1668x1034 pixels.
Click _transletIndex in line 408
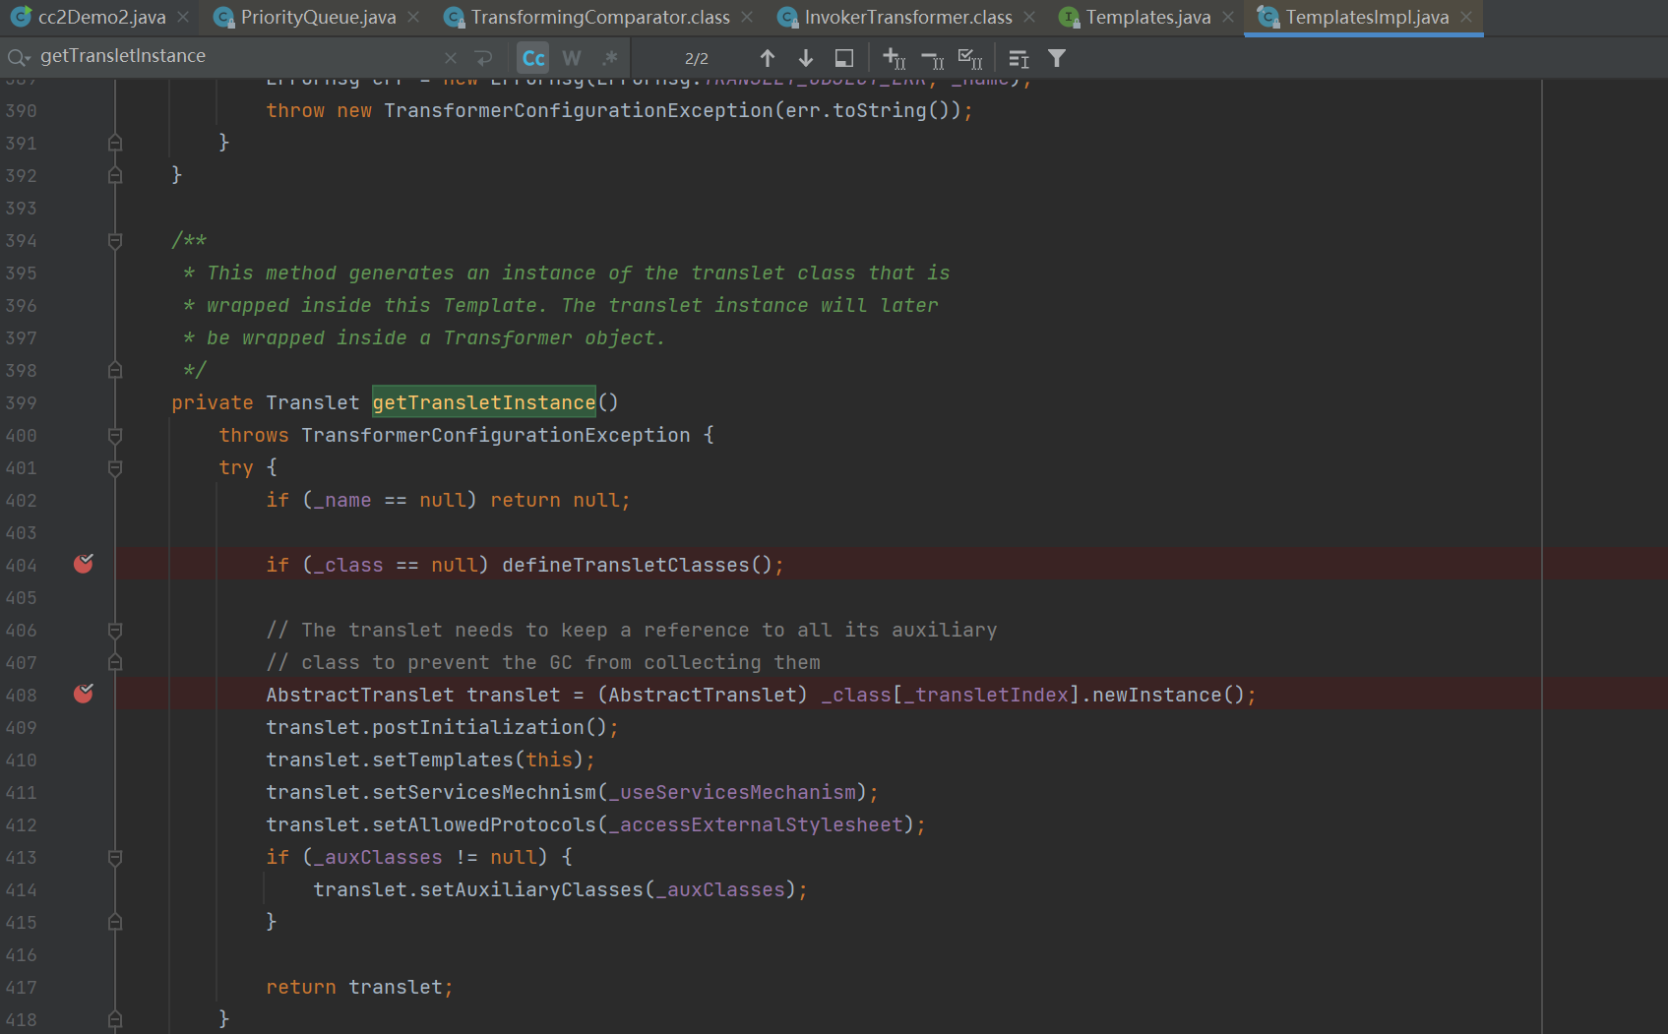(986, 695)
